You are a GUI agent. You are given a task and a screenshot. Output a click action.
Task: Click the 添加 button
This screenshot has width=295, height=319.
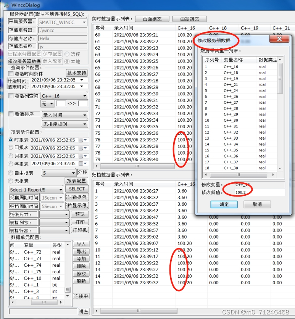(81, 259)
